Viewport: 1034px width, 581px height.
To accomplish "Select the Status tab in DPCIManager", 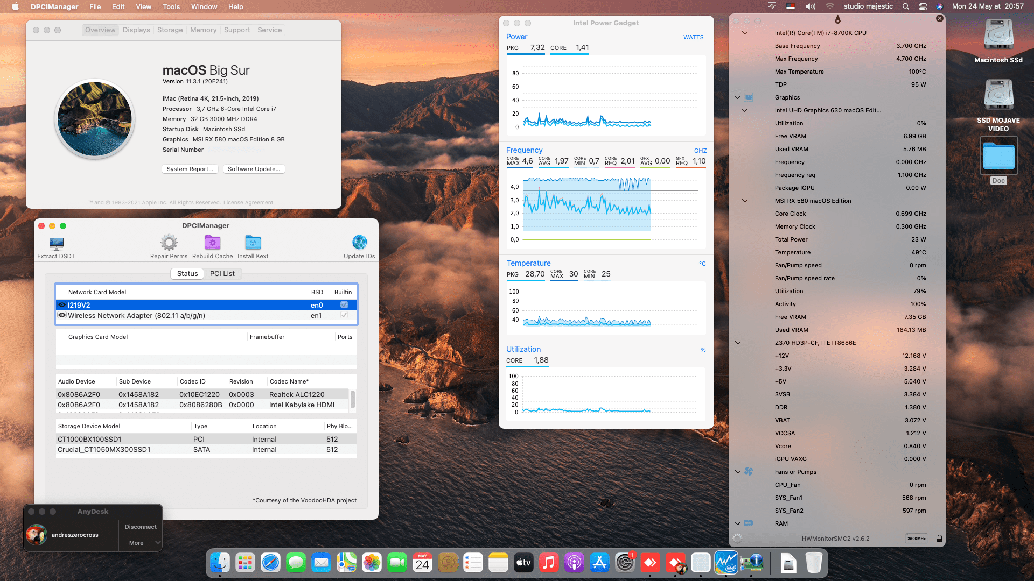I will pyautogui.click(x=187, y=274).
